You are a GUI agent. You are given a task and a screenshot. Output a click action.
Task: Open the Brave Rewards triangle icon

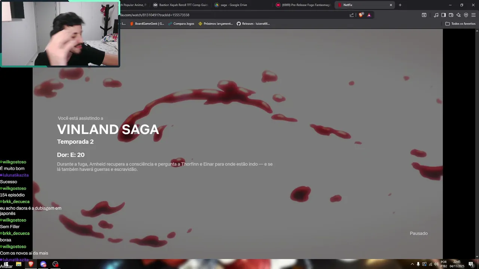[369, 15]
